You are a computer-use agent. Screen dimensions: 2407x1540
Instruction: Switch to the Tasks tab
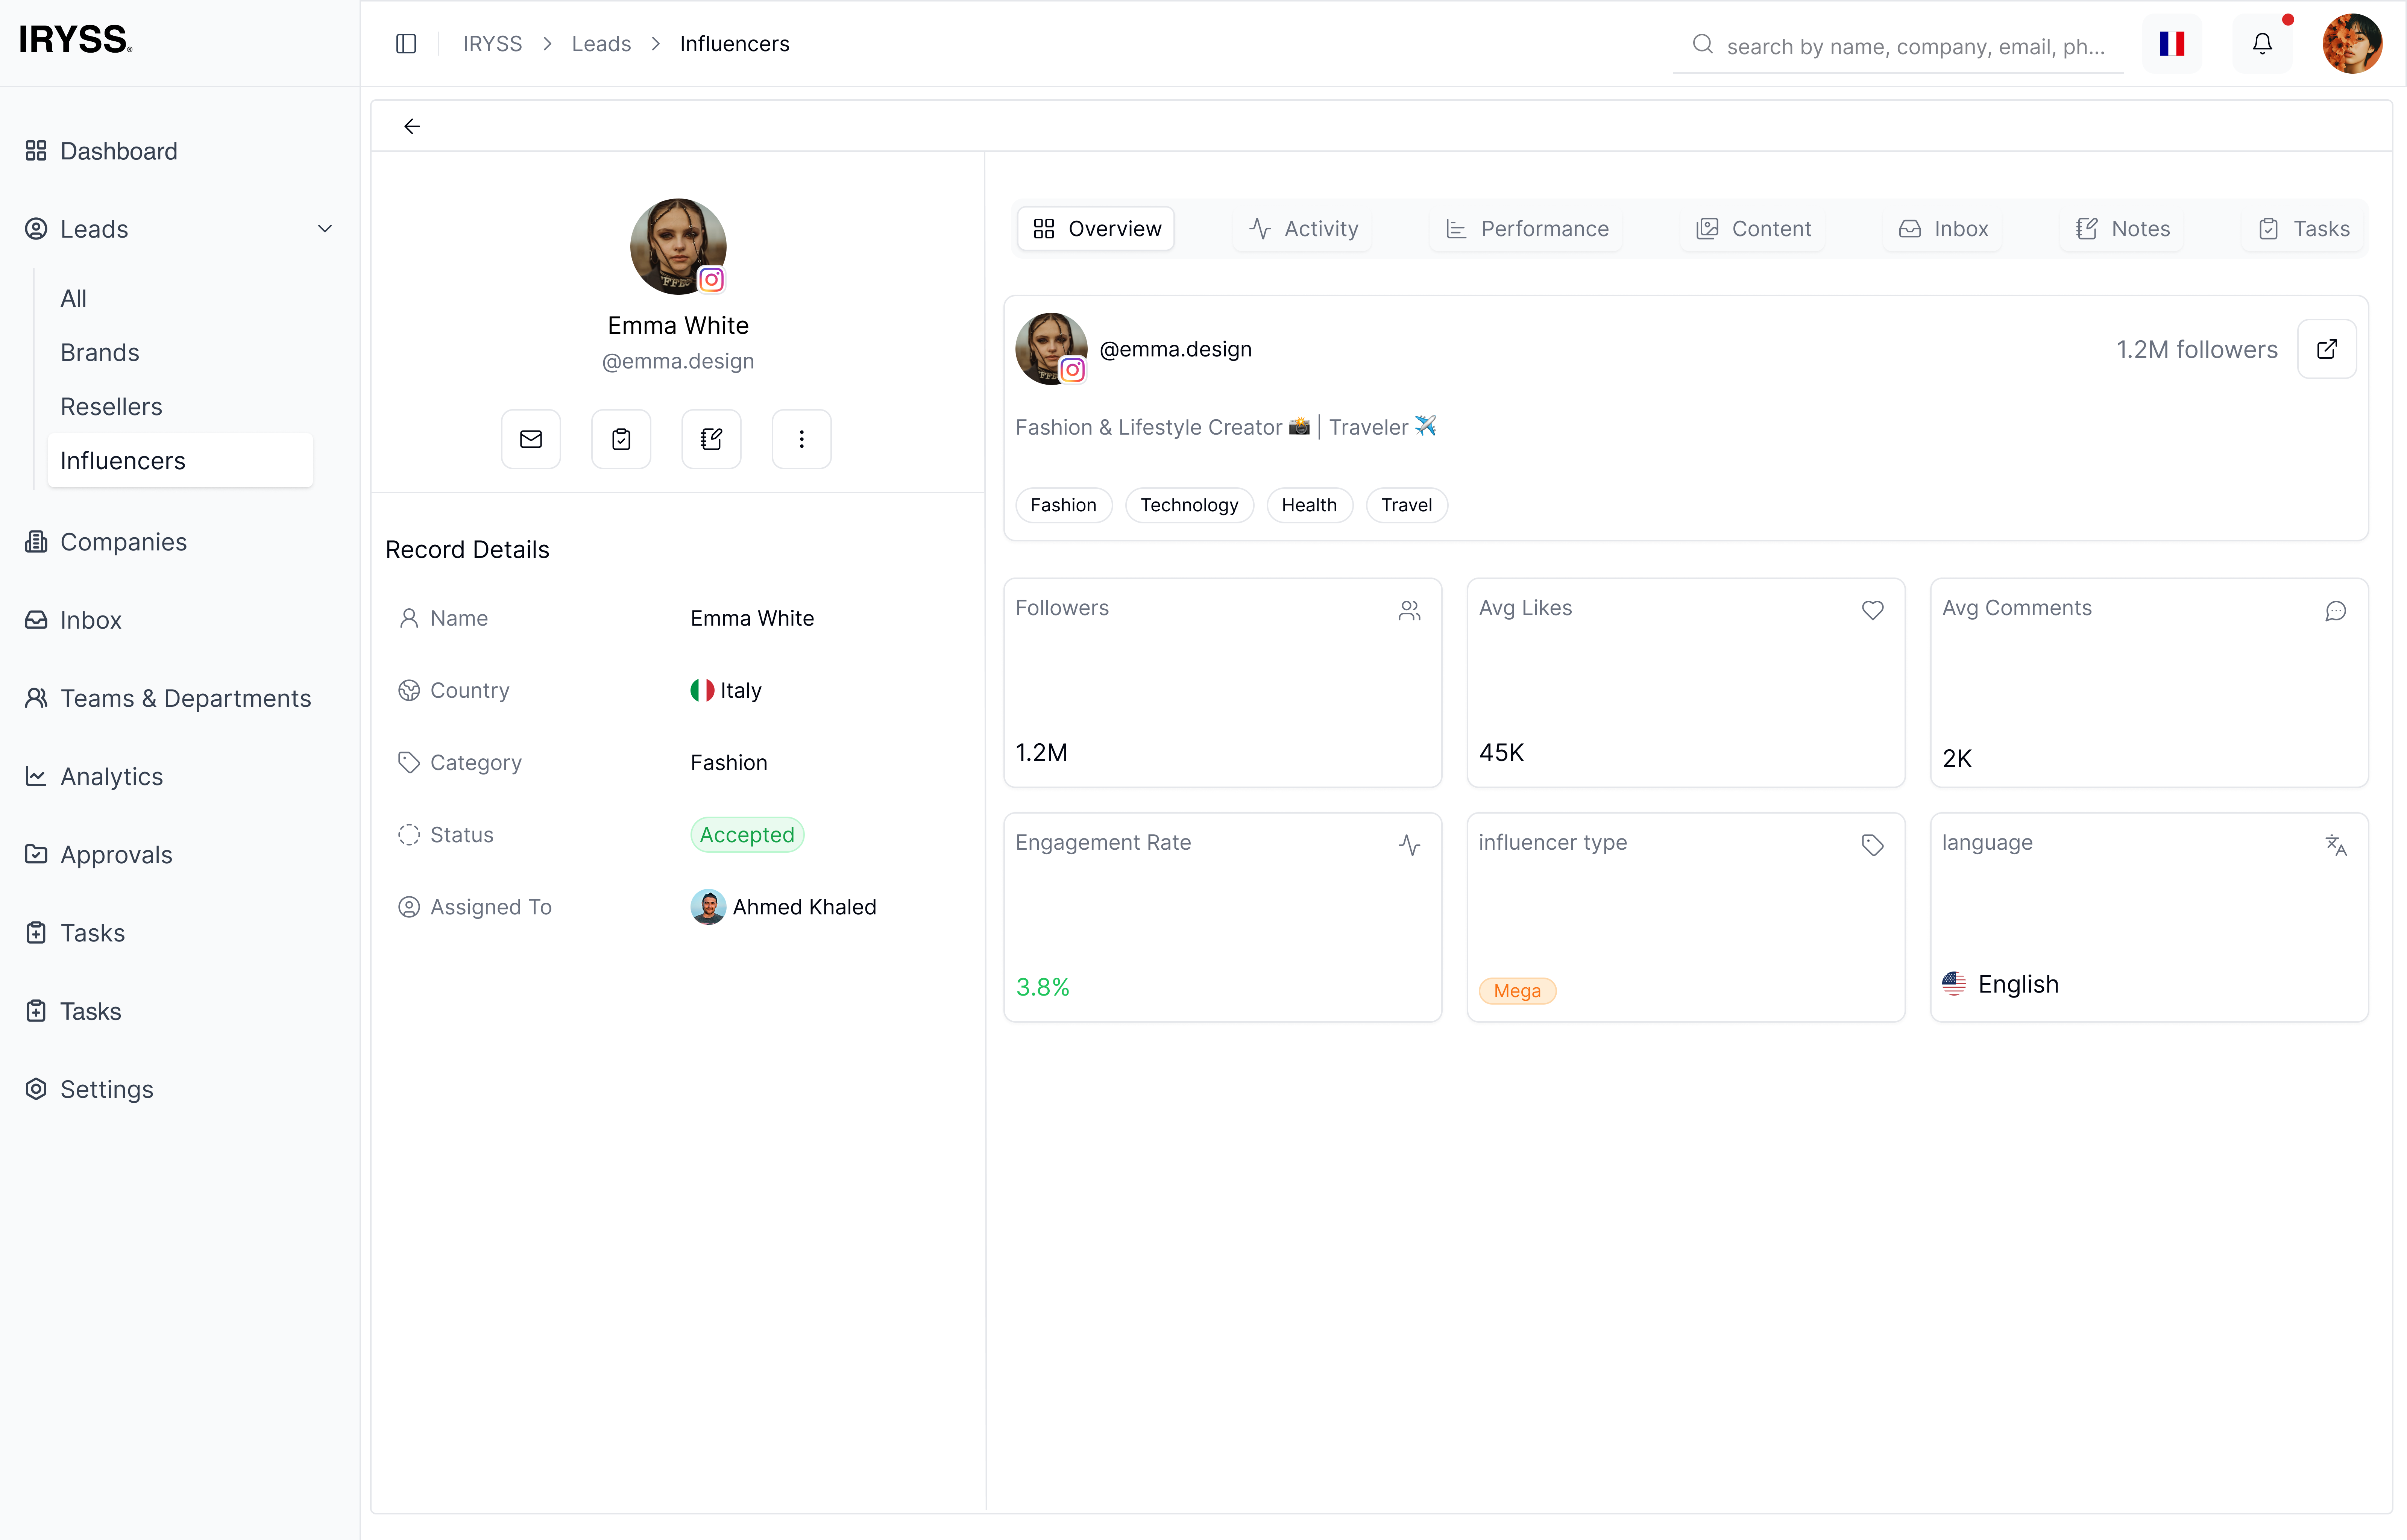point(2303,229)
